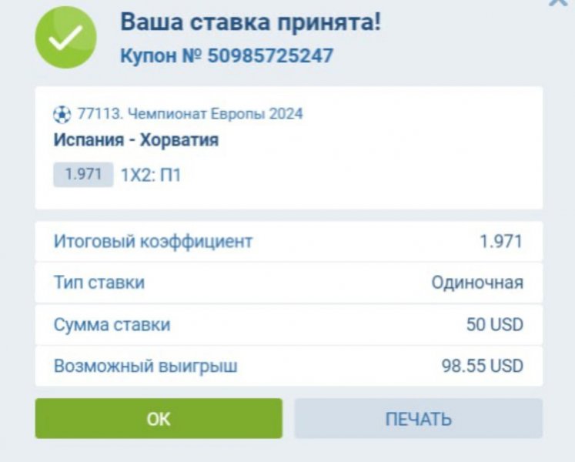Screen dimensions: 575x462
Task: Click the Возможный выигрыш row label
Action: click(145, 366)
